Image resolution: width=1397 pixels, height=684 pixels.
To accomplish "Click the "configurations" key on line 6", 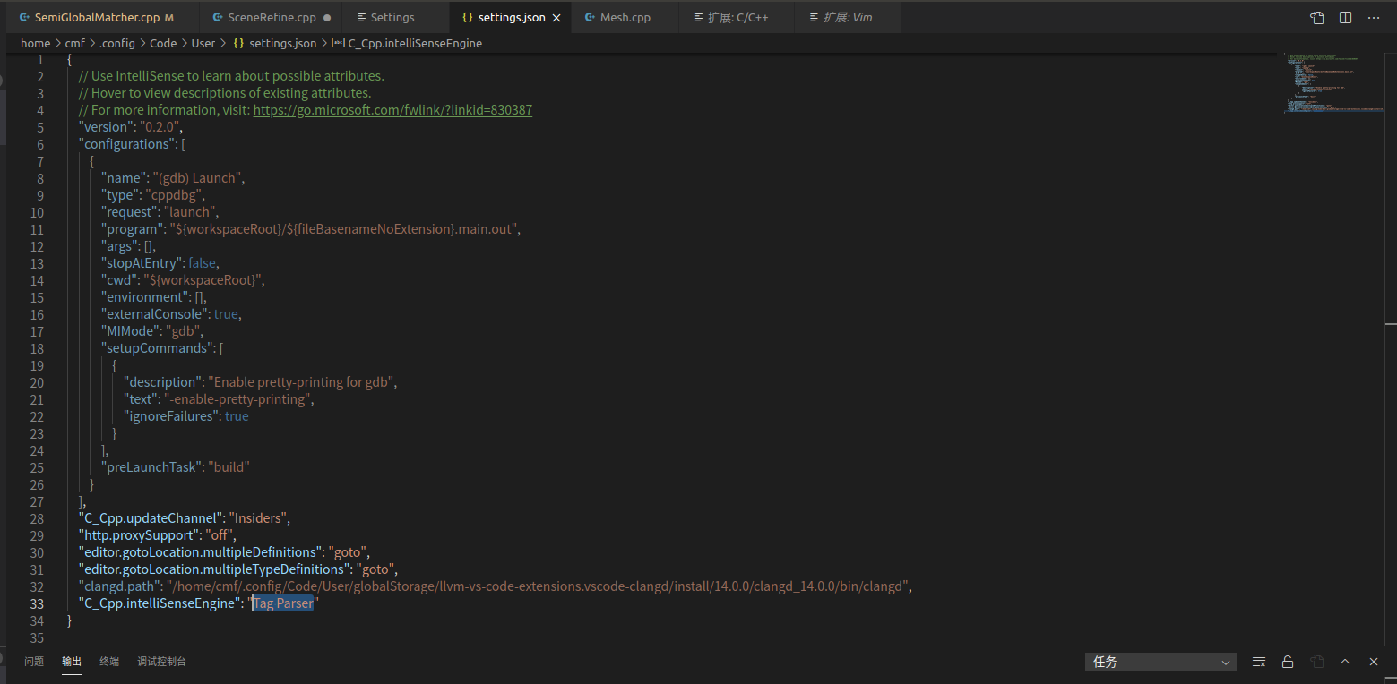I will point(126,144).
